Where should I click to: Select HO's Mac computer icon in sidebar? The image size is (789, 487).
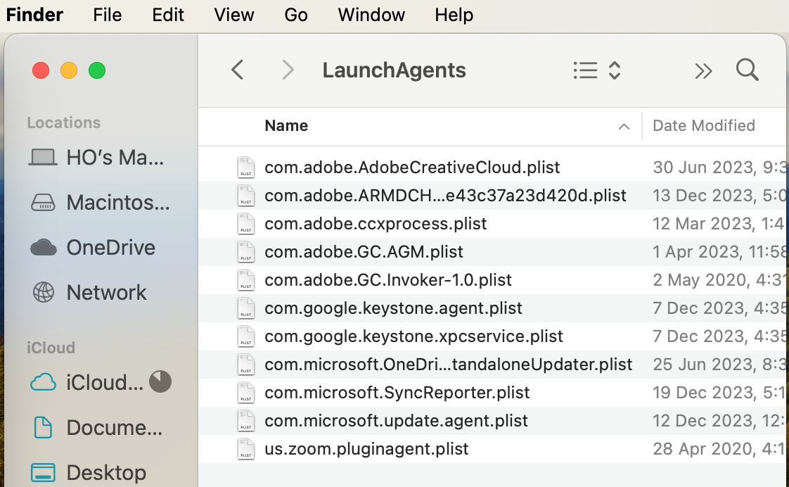tap(43, 158)
